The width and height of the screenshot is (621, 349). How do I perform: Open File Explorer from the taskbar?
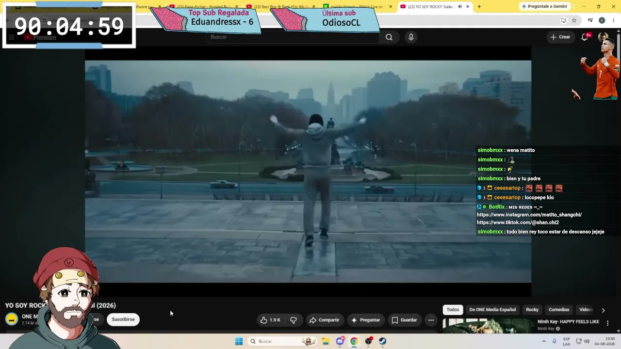326,341
